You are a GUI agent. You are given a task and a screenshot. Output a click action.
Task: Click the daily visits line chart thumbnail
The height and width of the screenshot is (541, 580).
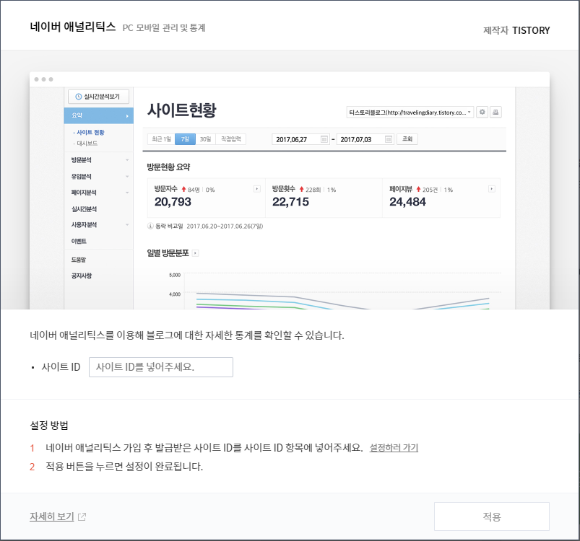[334, 291]
